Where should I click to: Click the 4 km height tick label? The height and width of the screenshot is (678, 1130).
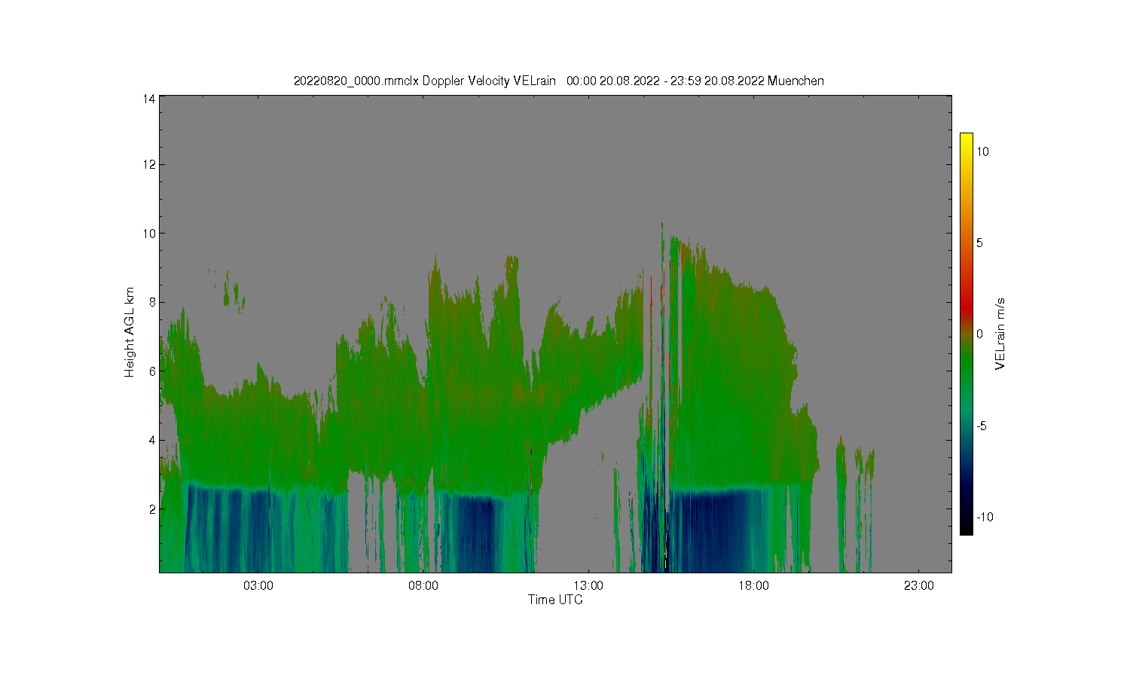[x=152, y=440]
